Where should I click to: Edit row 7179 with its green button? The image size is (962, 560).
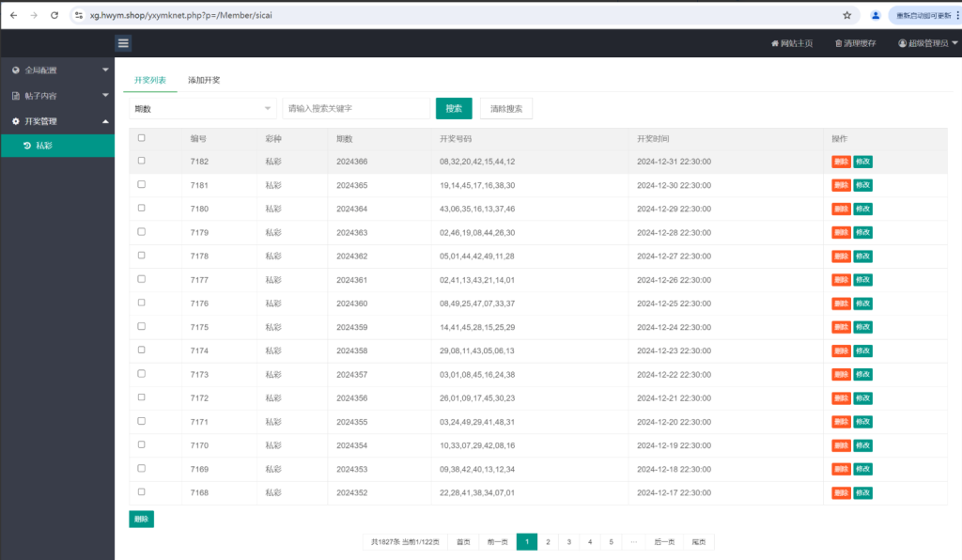pyautogui.click(x=862, y=232)
